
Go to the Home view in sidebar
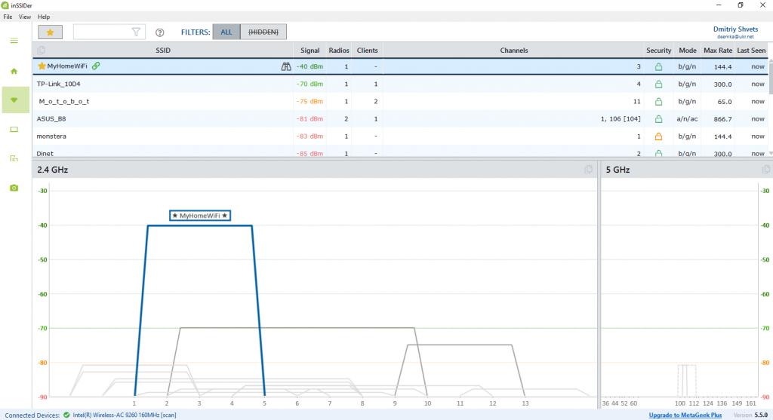point(14,71)
